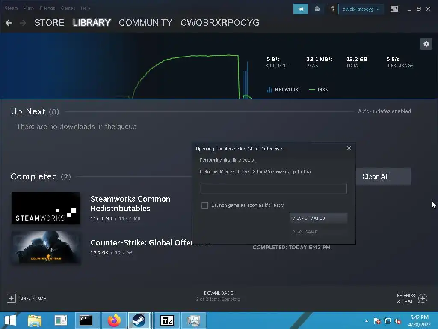438x329 pixels.
Task: Open the Windows Start button
Action: (10, 320)
